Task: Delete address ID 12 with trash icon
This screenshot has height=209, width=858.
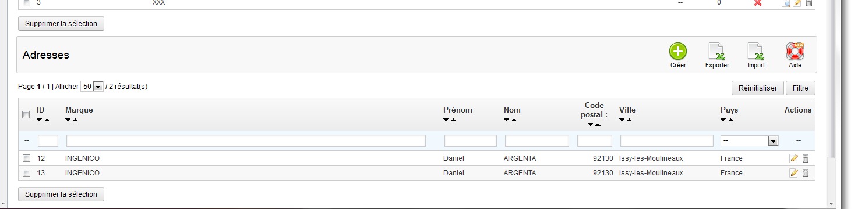Action: [x=806, y=158]
